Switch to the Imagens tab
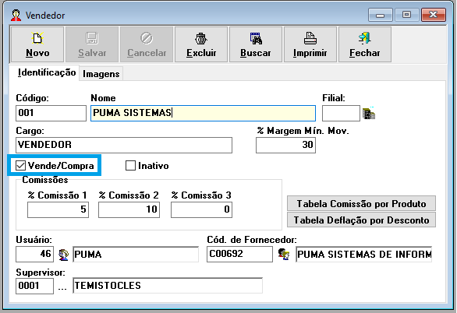 [x=101, y=74]
